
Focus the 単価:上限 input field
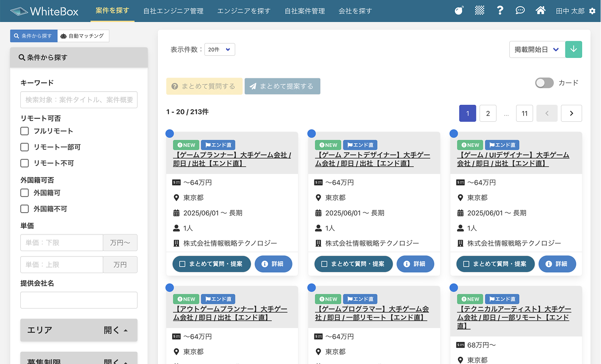62,265
